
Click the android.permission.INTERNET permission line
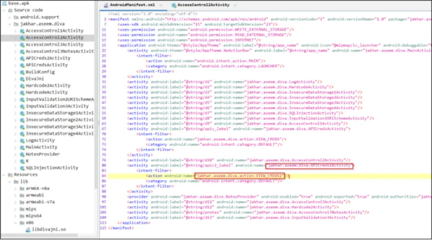pyautogui.click(x=189, y=40)
